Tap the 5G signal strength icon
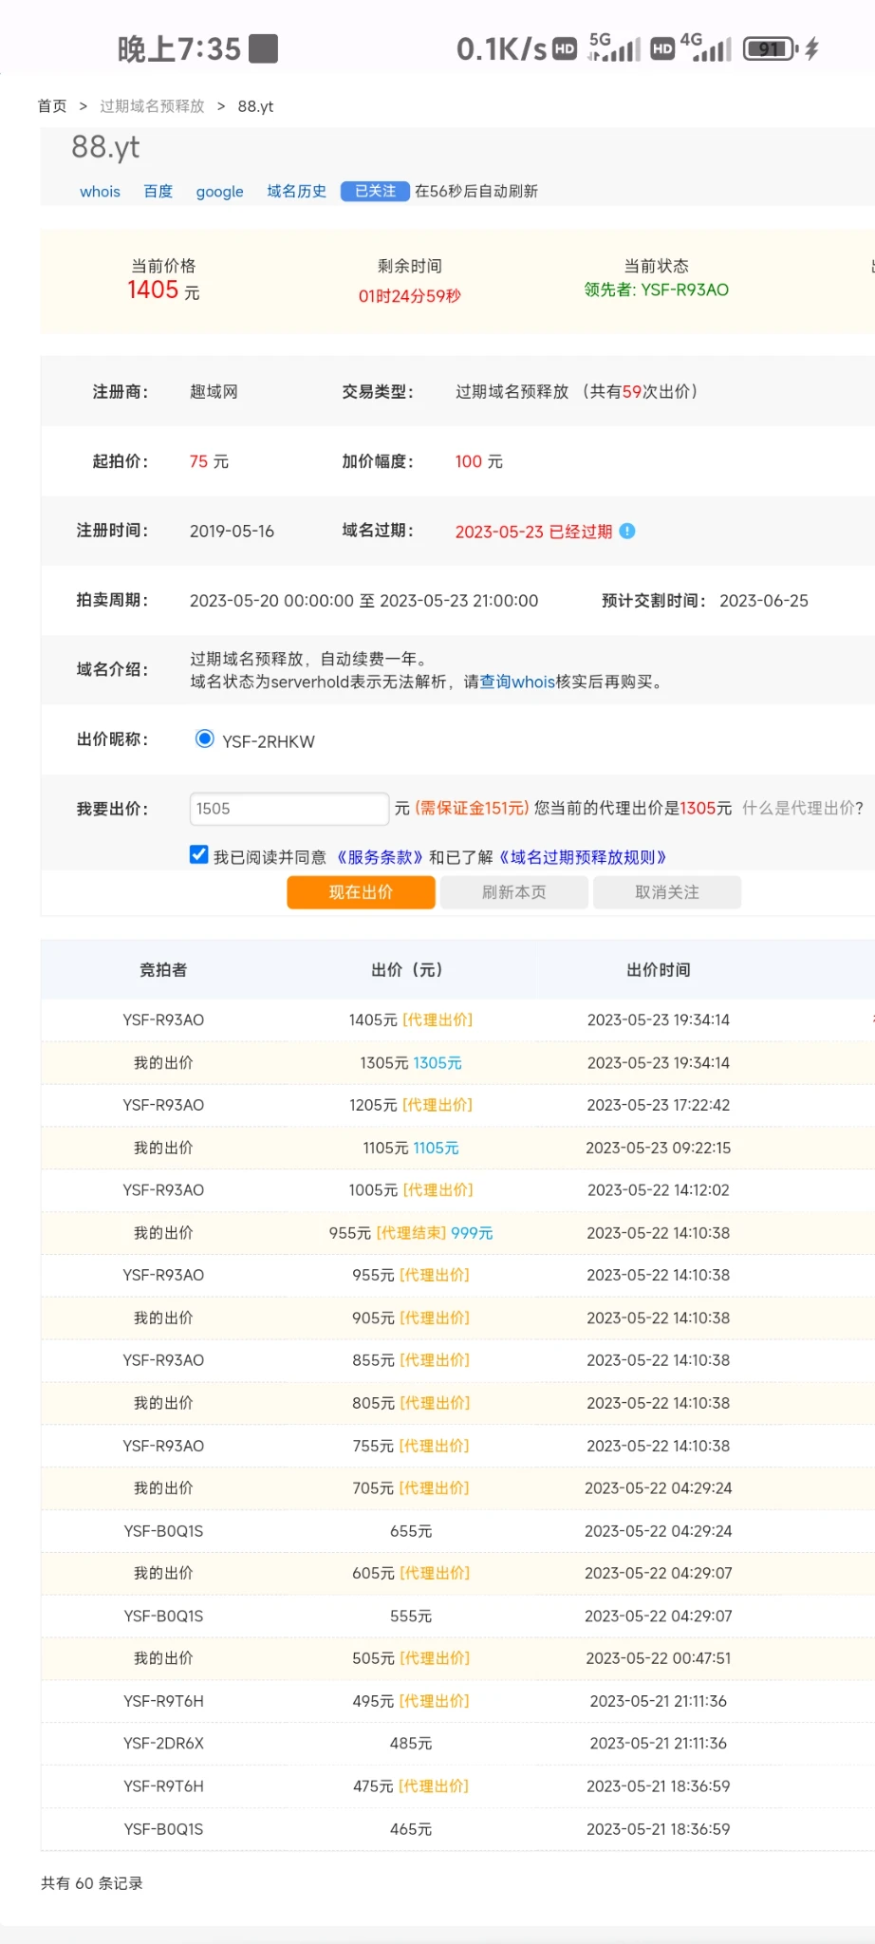The width and height of the screenshot is (875, 1944). (615, 47)
